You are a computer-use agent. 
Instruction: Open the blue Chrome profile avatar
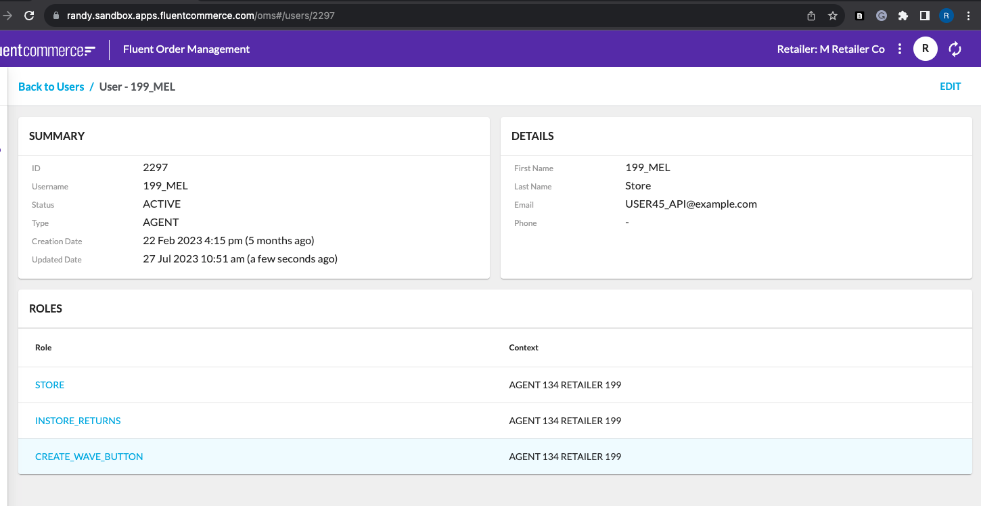click(946, 16)
